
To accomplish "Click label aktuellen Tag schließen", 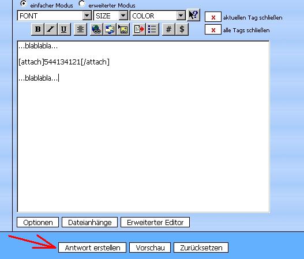I will click(x=253, y=18).
